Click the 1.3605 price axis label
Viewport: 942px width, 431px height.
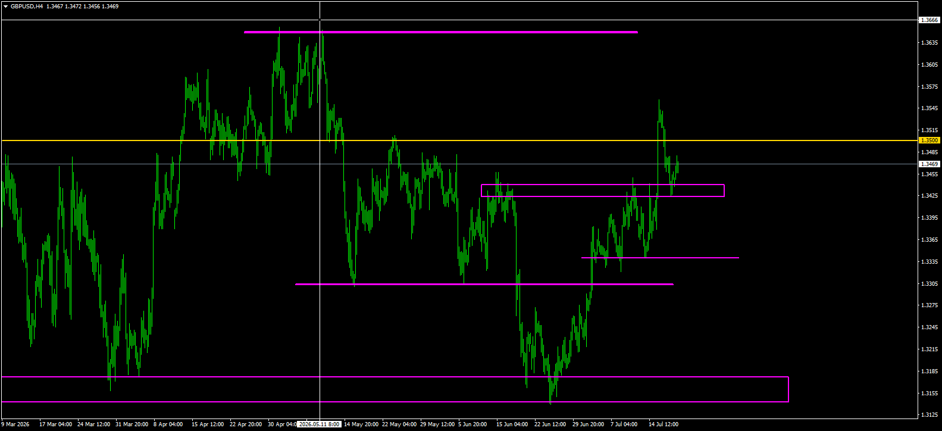pos(930,65)
